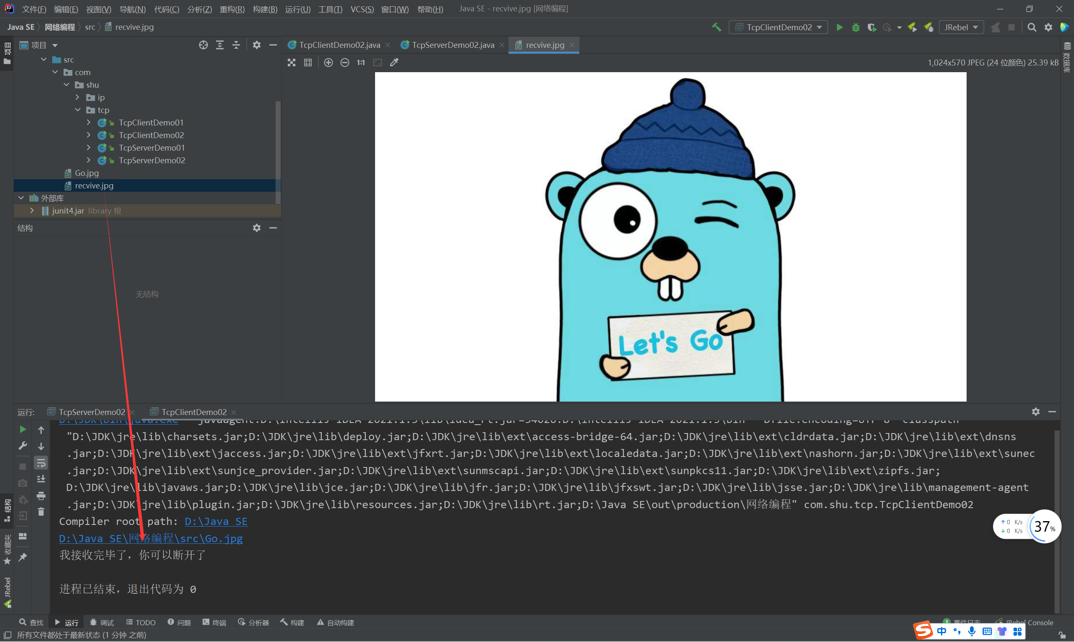Collapse all nodes in project panel

[x=236, y=45]
